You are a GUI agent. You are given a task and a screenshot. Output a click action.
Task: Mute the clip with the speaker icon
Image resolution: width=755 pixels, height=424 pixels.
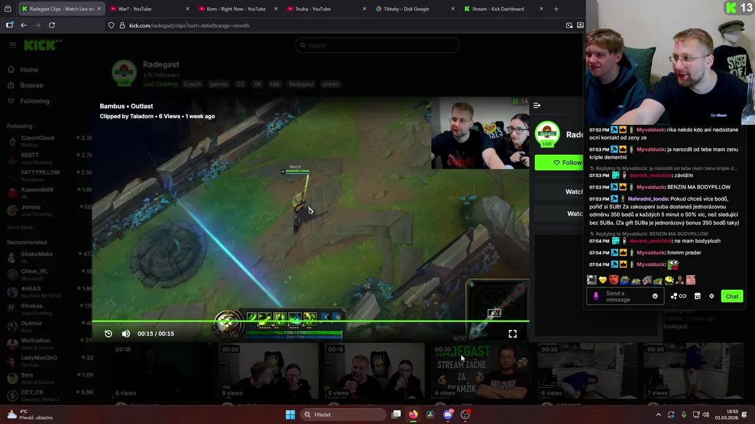coord(126,334)
